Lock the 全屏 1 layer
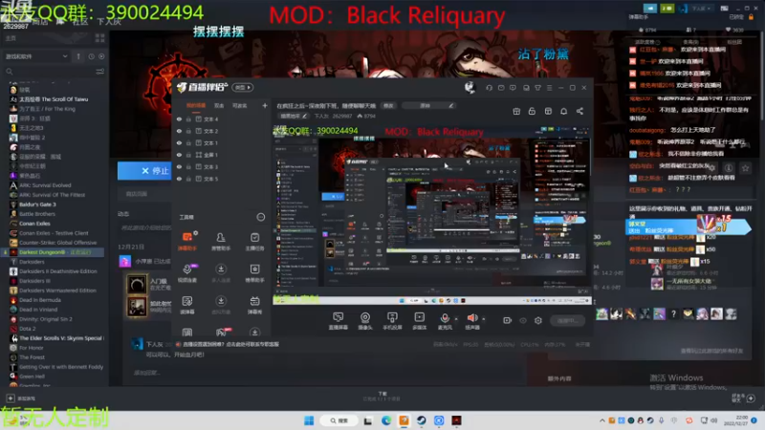The image size is (765, 430). (188, 155)
